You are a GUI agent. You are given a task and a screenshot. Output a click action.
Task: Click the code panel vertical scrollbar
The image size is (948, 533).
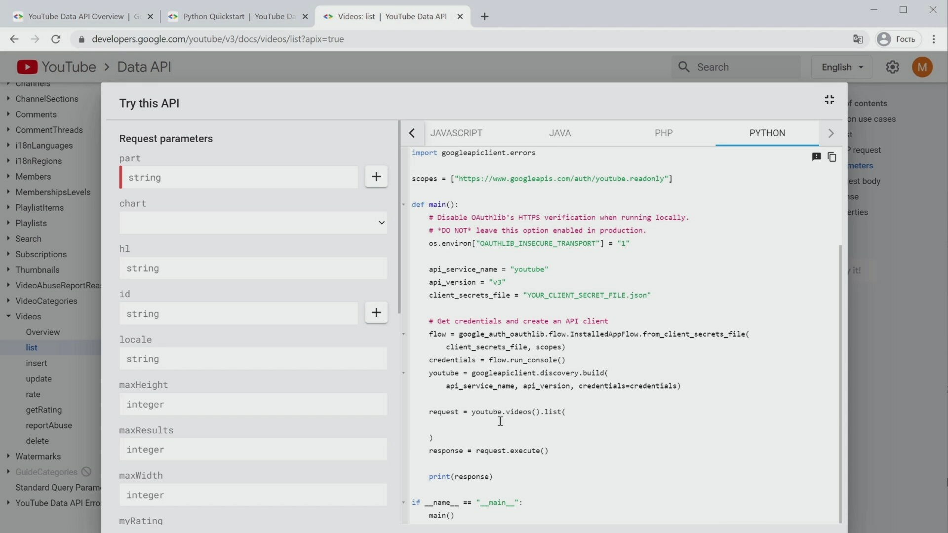point(840,384)
